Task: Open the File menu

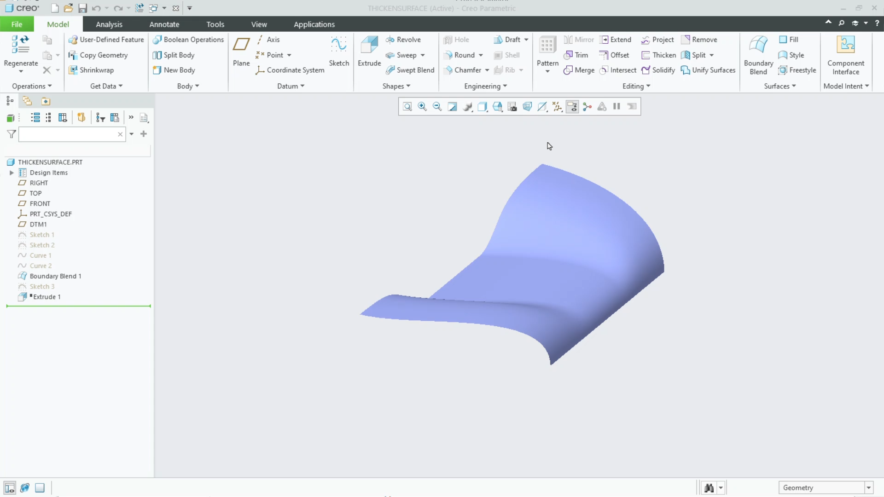Action: pyautogui.click(x=17, y=24)
